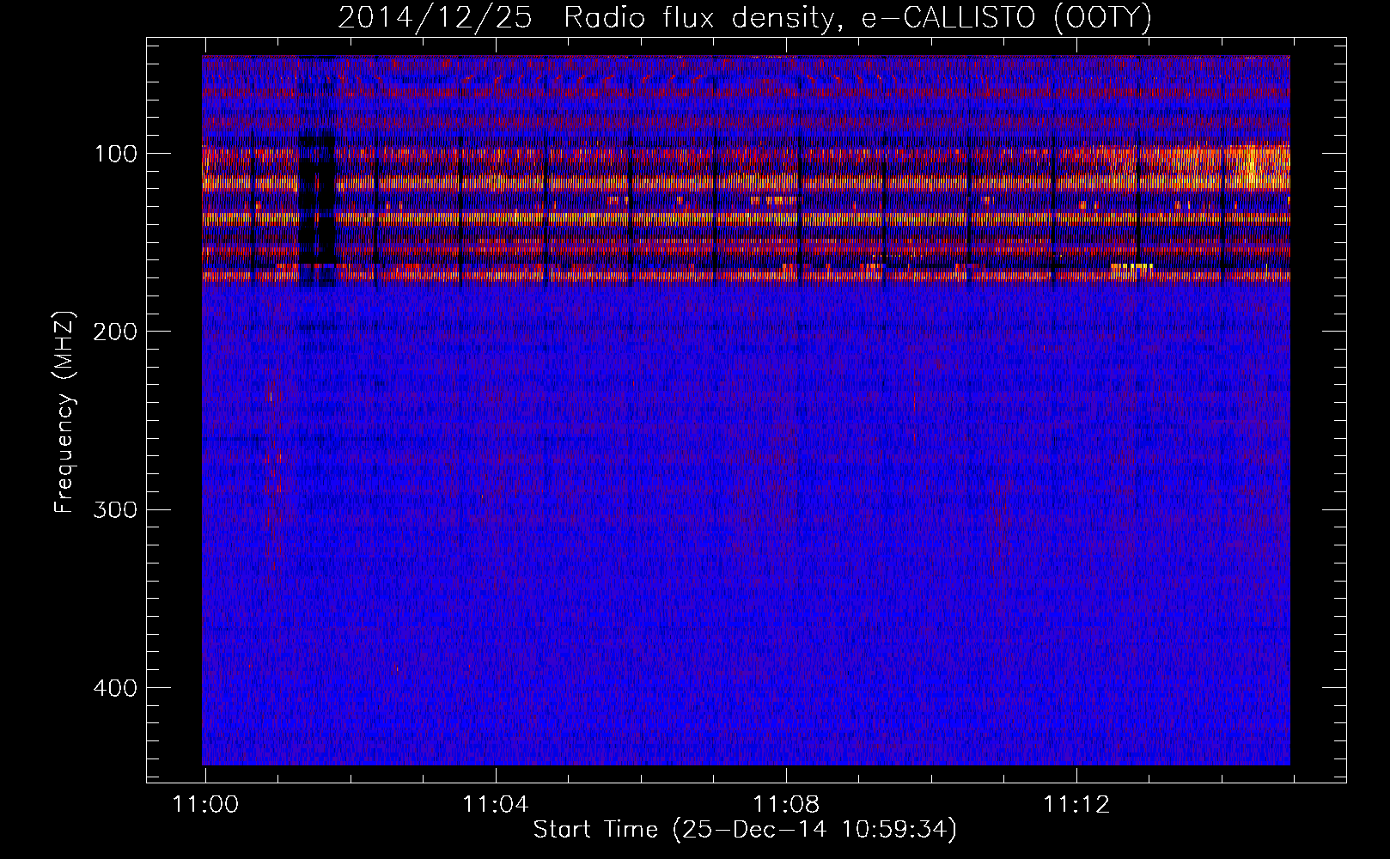Click the 11:00 time tick label
1390x859 pixels.
pos(205,805)
